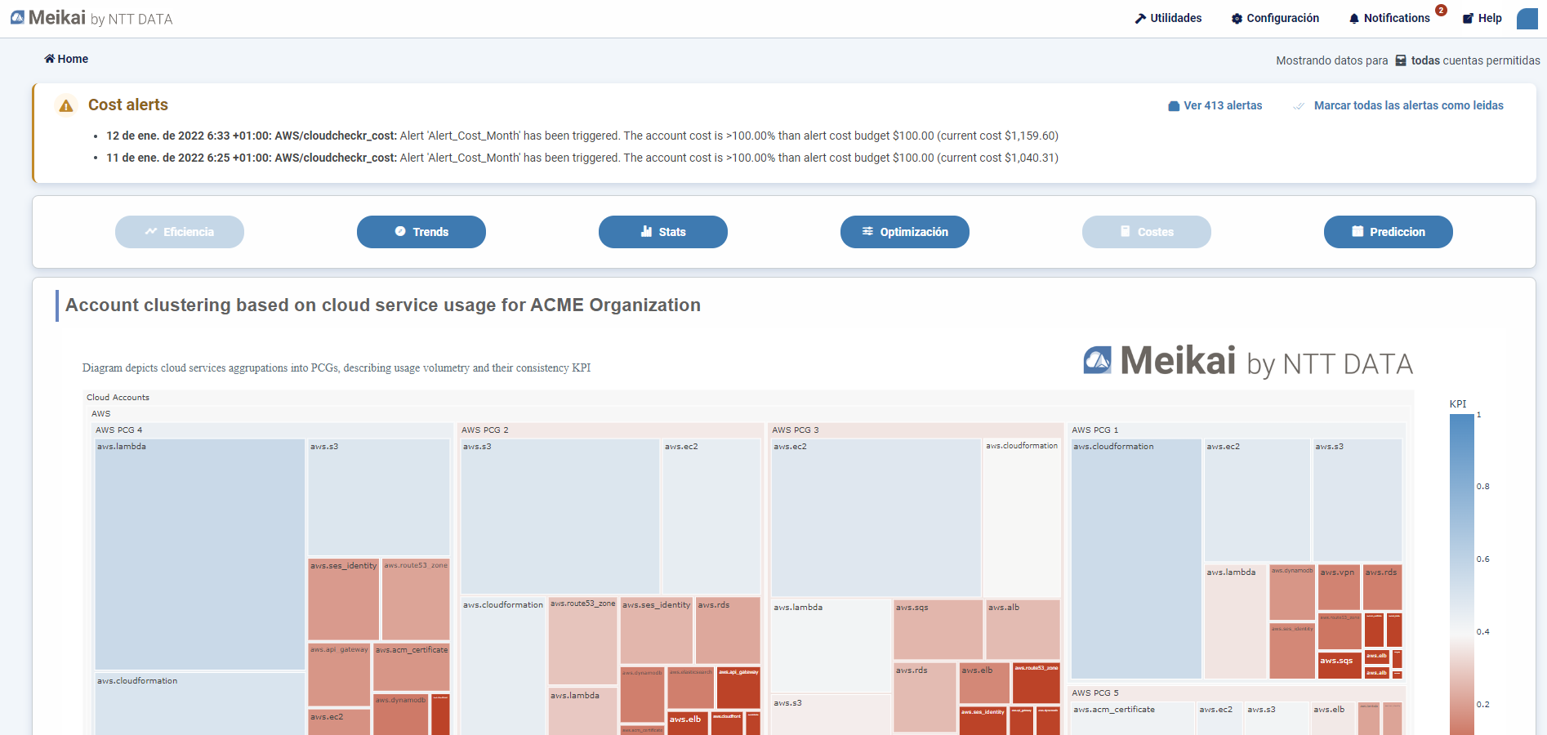Click the bell icon next to Notifications
Image resolution: width=1547 pixels, height=735 pixels.
1354,18
